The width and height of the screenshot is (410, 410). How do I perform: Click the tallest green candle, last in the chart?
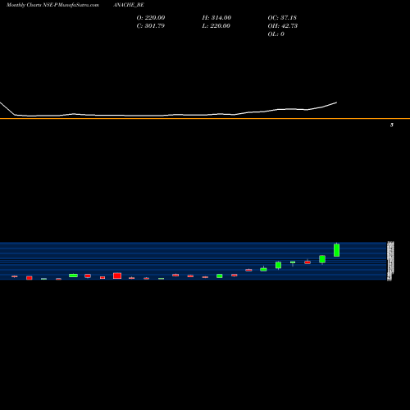pos(337,250)
